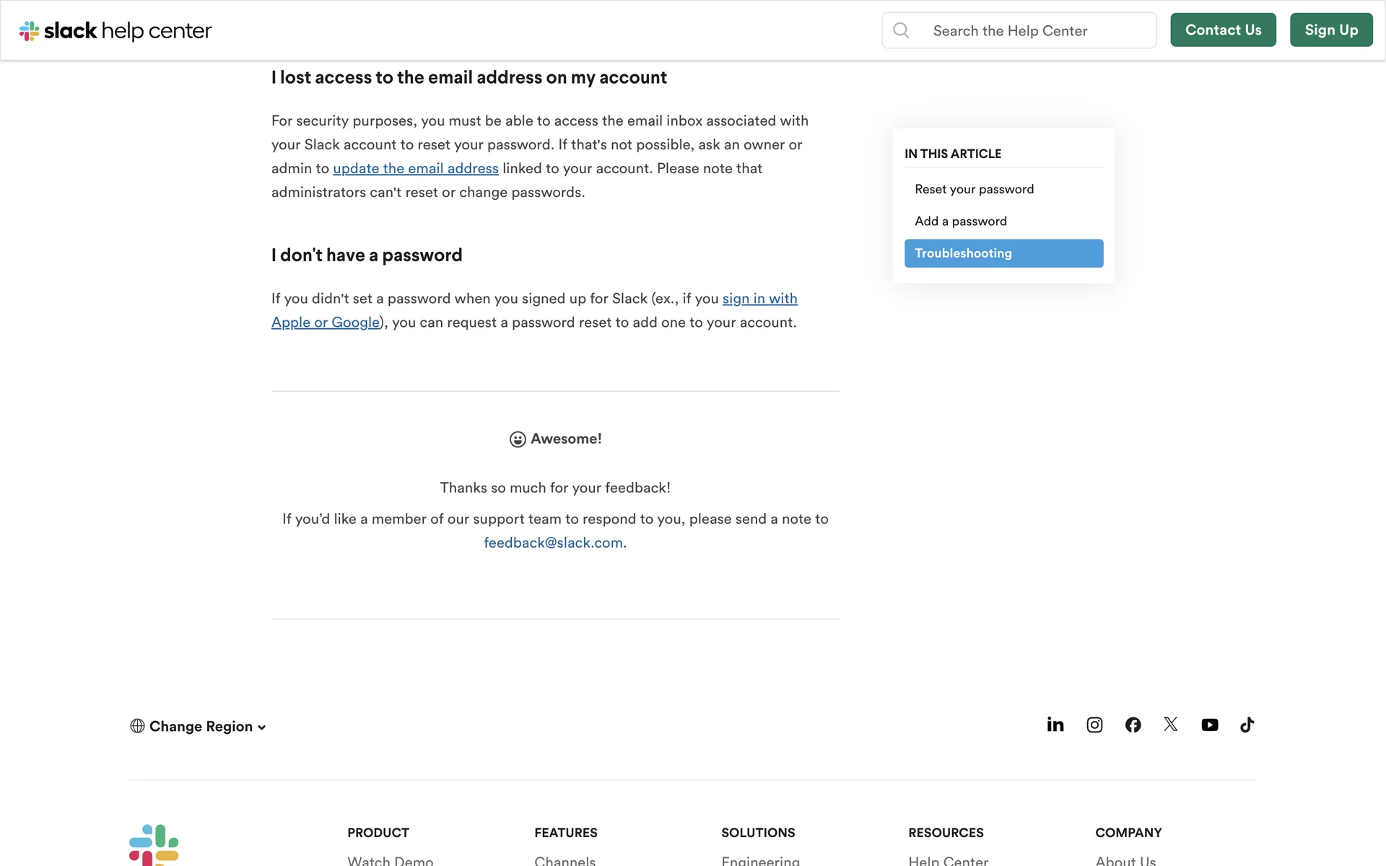
Task: Open Slack's Instagram profile
Action: coord(1094,725)
